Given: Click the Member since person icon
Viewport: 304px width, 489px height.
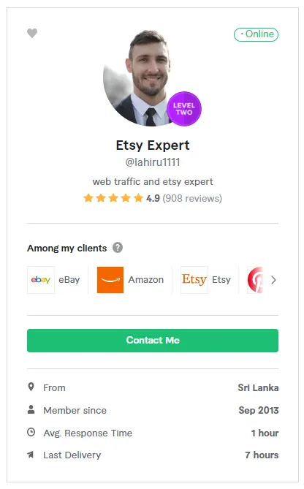Looking at the screenshot, I should tap(31, 409).
